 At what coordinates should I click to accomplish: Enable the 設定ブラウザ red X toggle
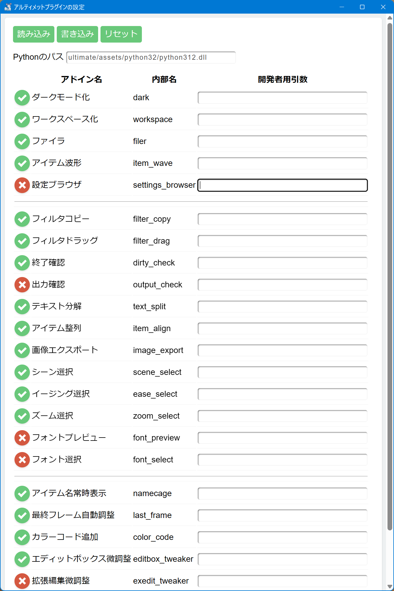click(22, 185)
